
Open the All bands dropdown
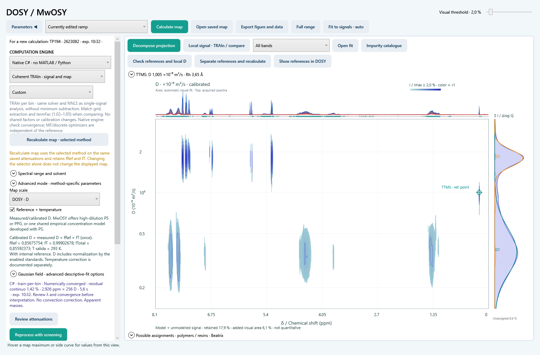(x=291, y=45)
